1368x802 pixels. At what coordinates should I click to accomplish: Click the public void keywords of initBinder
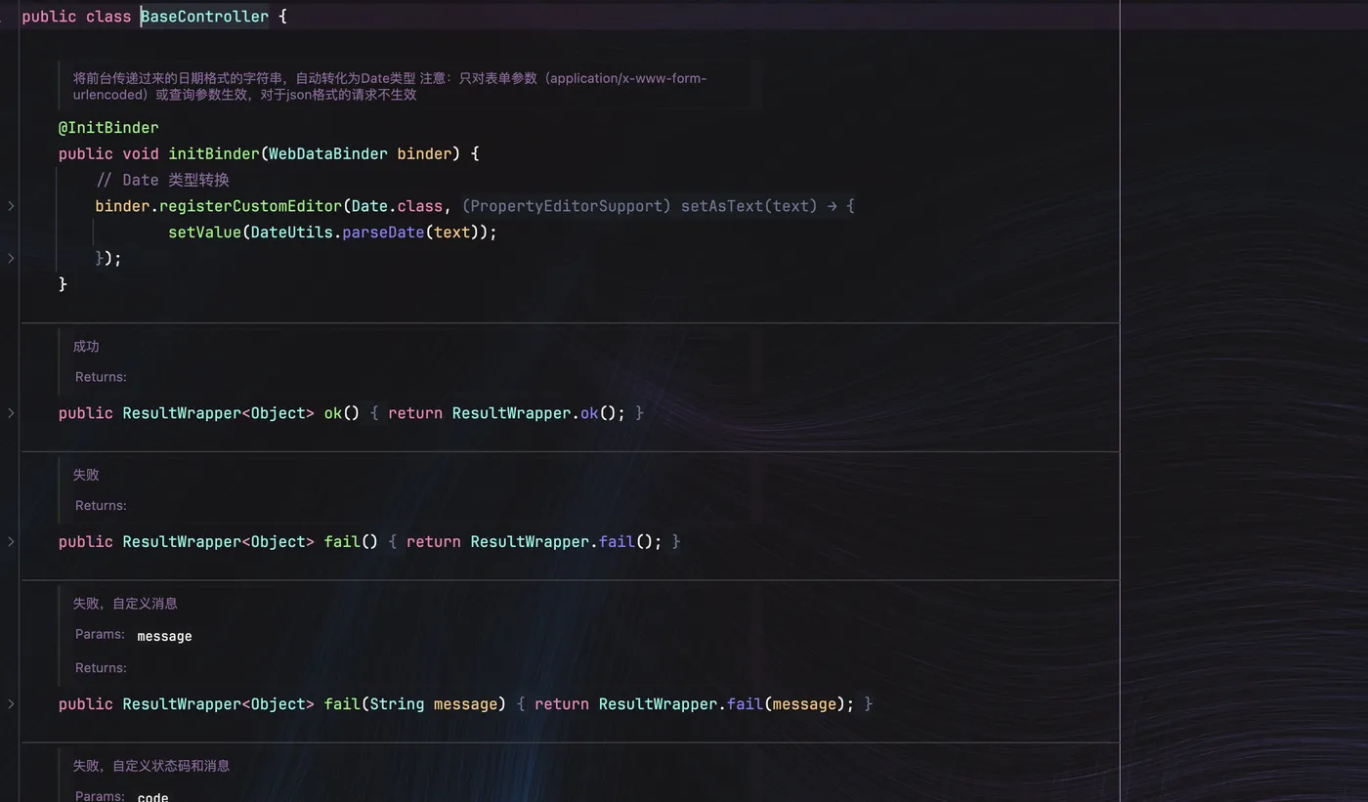click(x=108, y=154)
